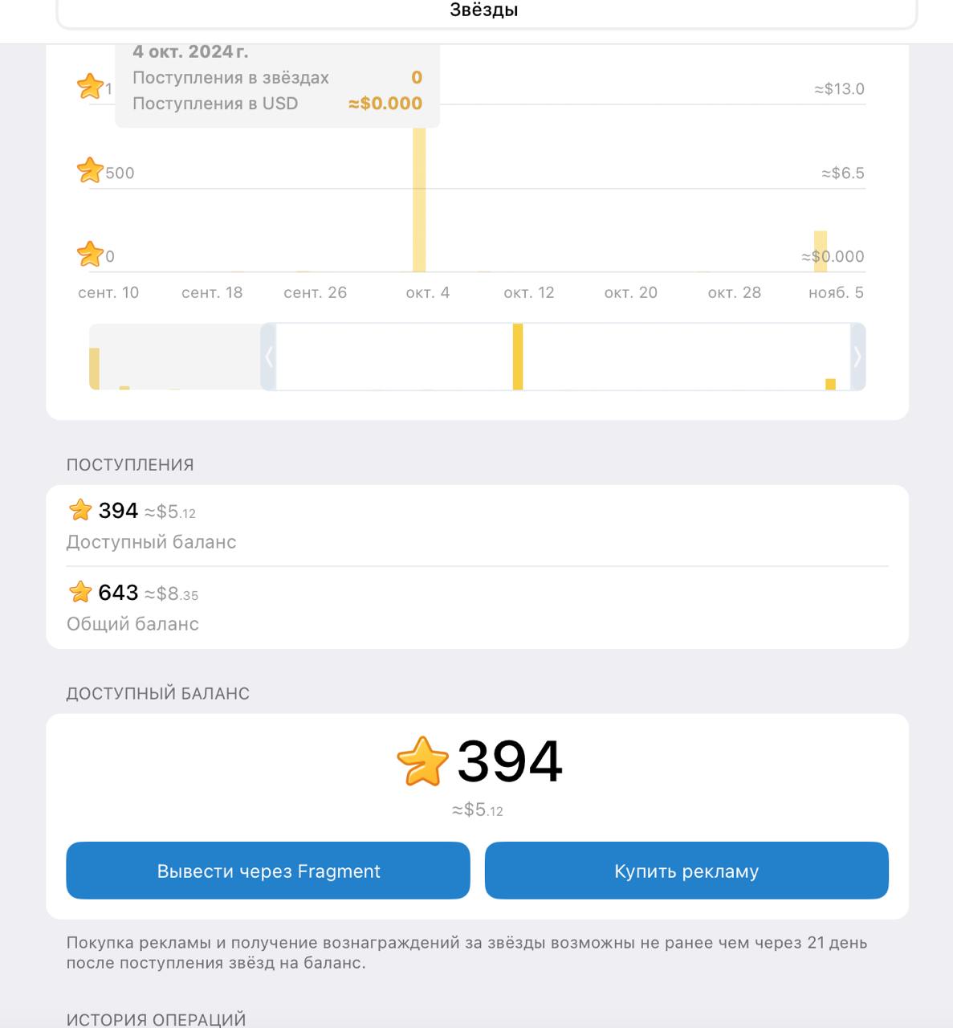Select the tall yellow bar at окт. 4 in the chart

pos(419,199)
